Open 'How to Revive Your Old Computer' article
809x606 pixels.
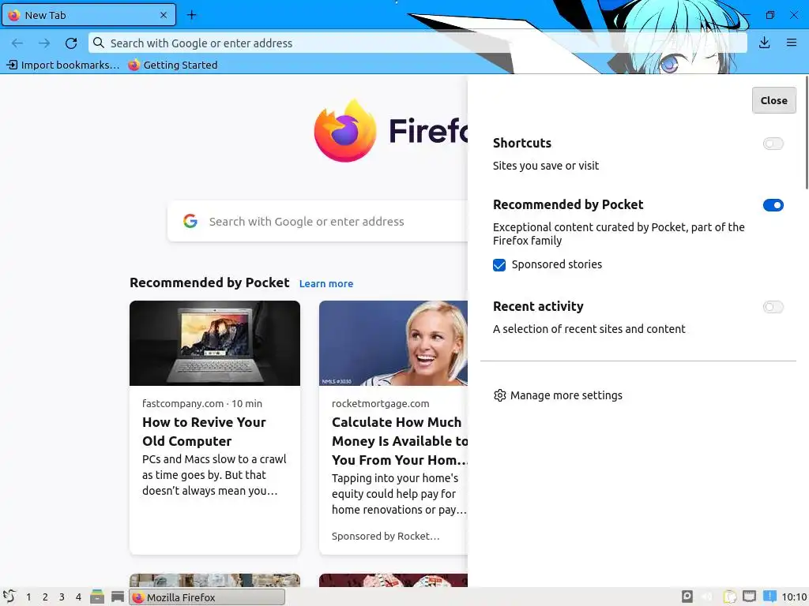(x=204, y=432)
